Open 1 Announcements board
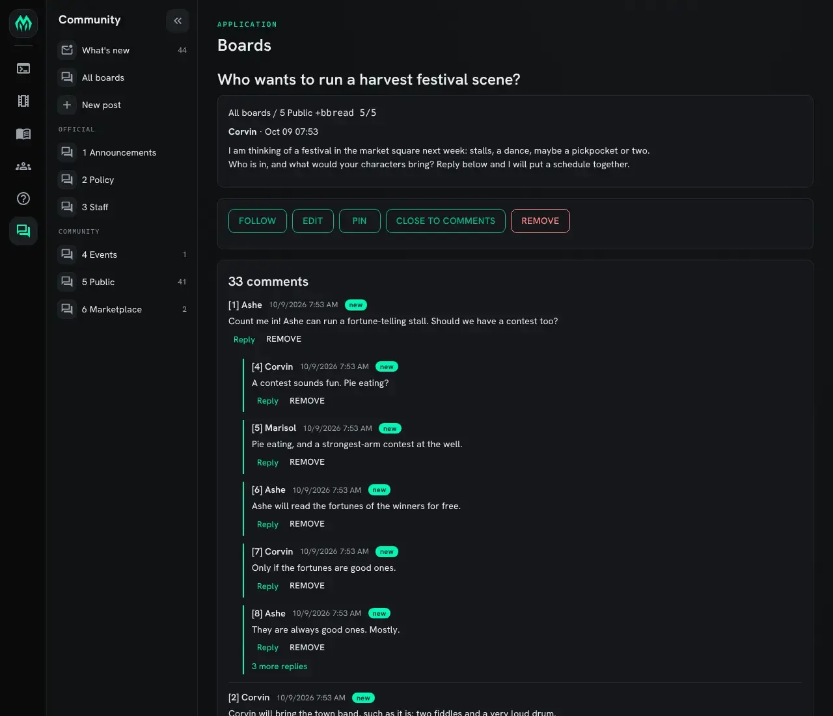Screen dimensions: 833x716 point(122,152)
